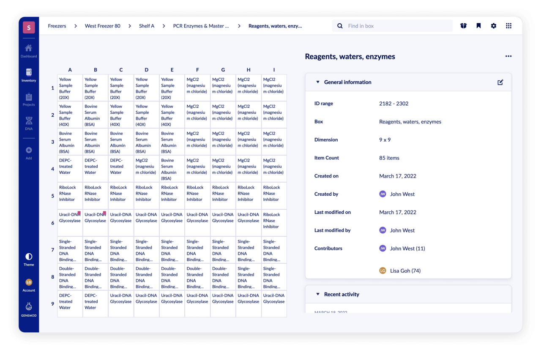541x353 pixels.
Task: Open the three-dot menu beside box title
Action: click(508, 56)
